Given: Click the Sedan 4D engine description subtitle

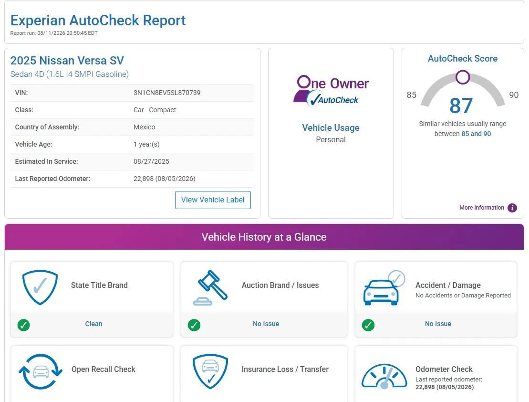Looking at the screenshot, I should (x=70, y=74).
